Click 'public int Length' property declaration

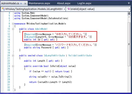[x=35, y=61]
